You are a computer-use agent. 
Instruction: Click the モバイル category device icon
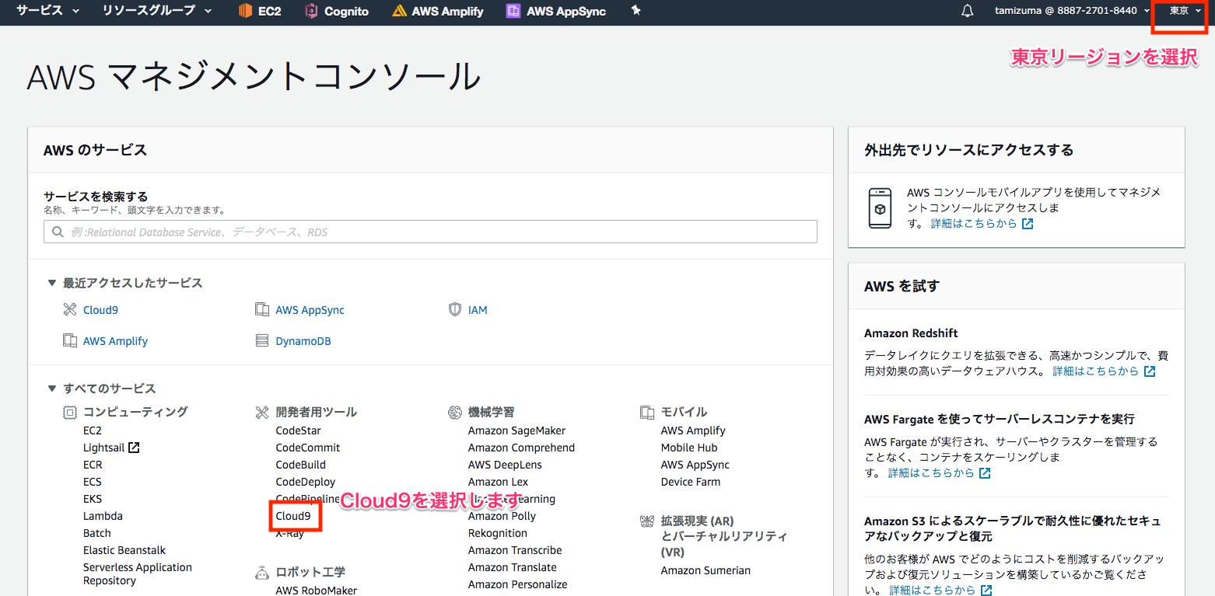coord(647,412)
